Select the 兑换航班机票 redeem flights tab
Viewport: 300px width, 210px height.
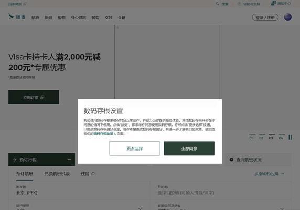[x=57, y=174]
